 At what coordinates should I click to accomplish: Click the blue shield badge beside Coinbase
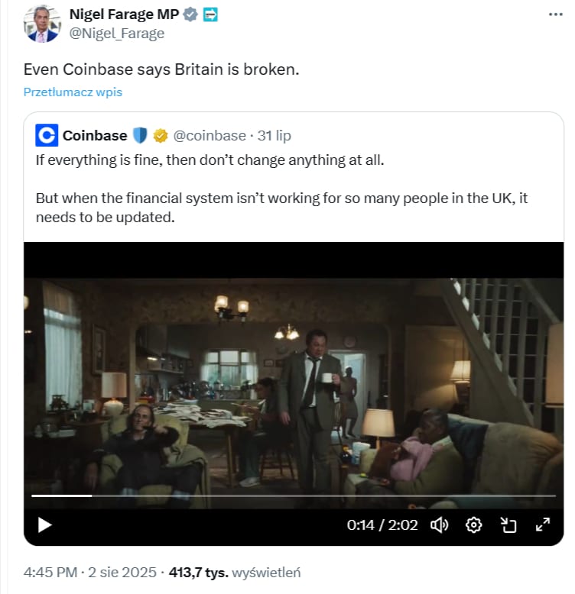point(140,136)
